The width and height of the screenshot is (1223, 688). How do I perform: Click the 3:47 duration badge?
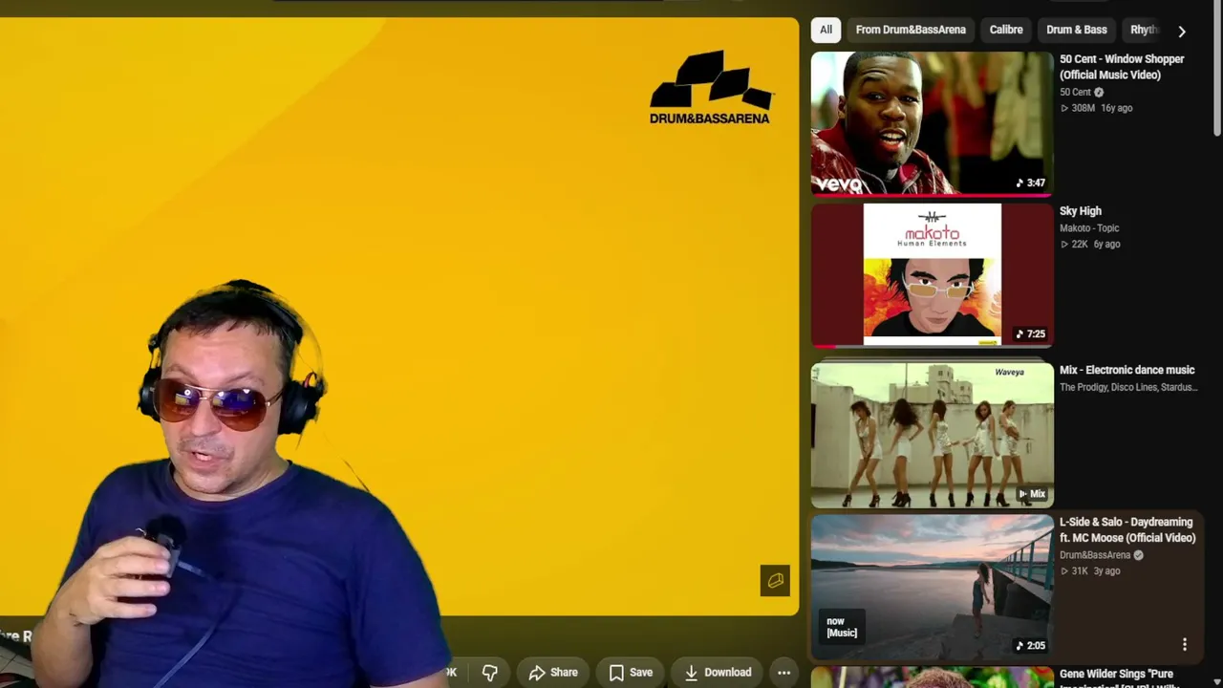pos(1030,183)
